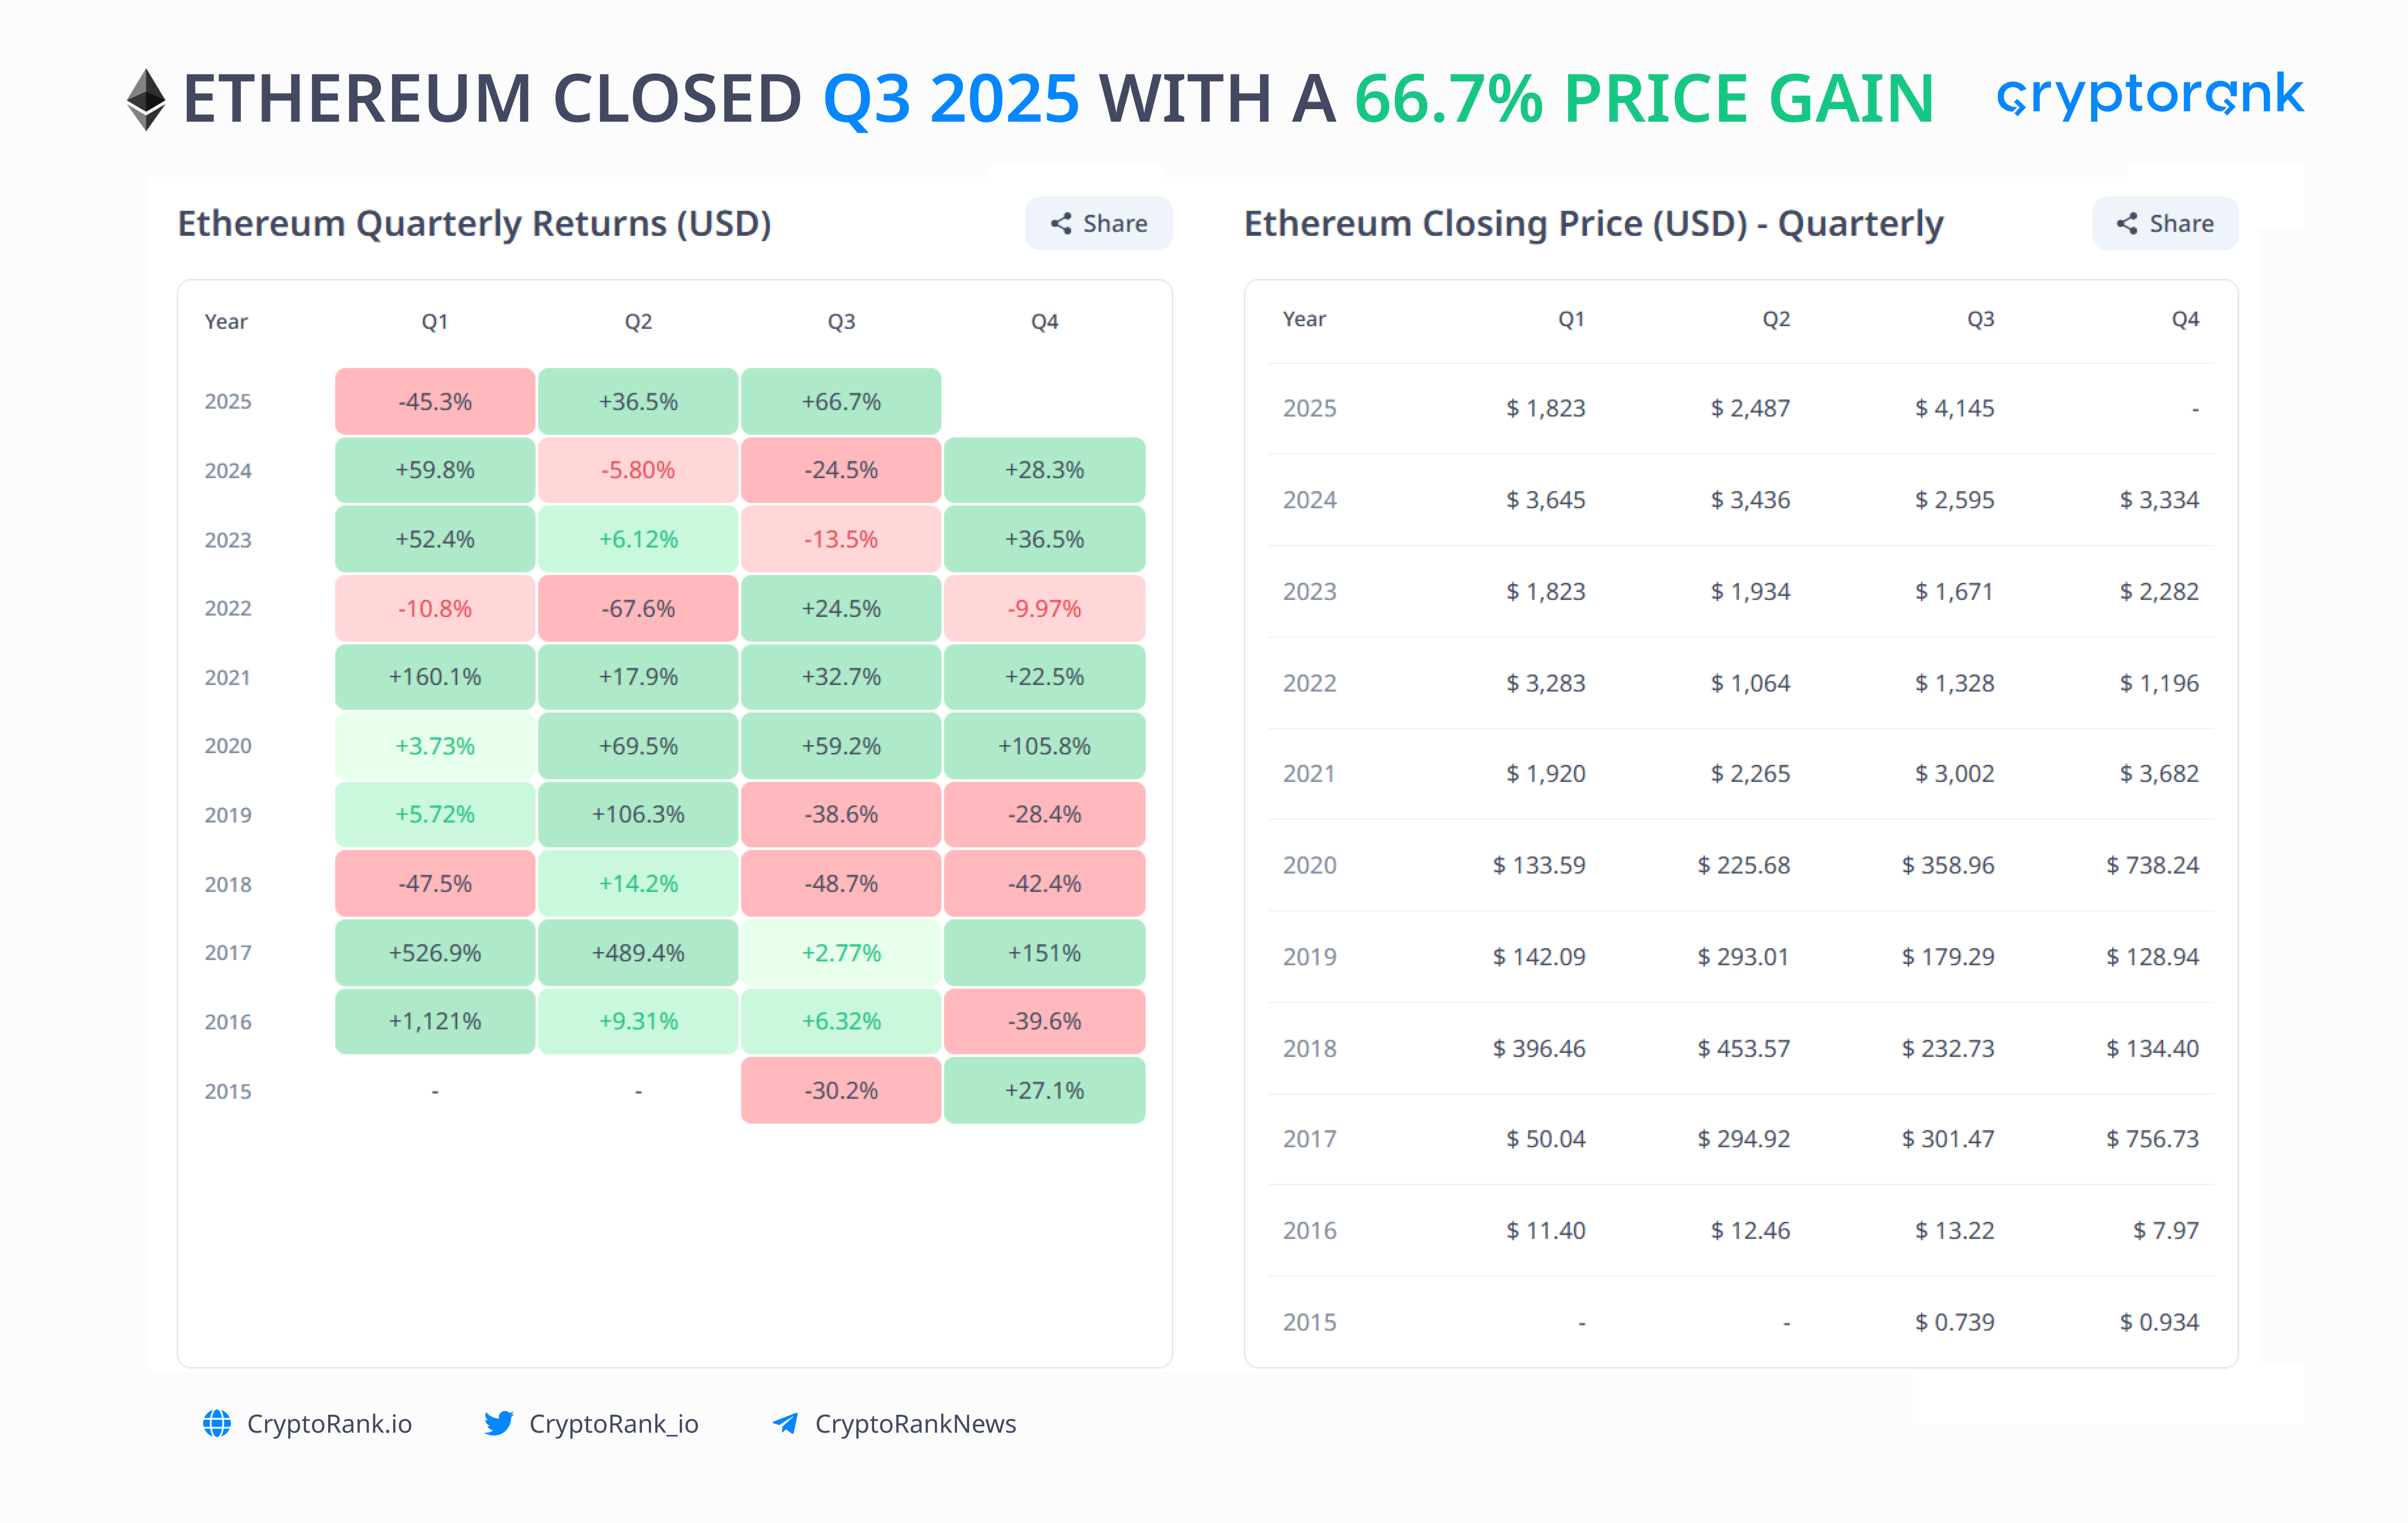Open the CryptoRank_io Twitter link

tap(613, 1423)
